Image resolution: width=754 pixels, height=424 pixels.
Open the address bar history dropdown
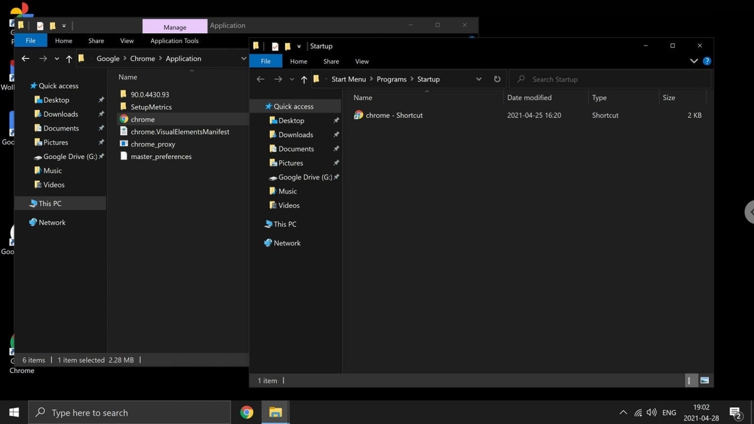[479, 79]
